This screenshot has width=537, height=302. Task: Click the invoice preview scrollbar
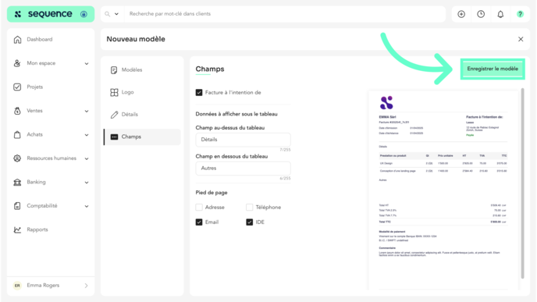523,183
